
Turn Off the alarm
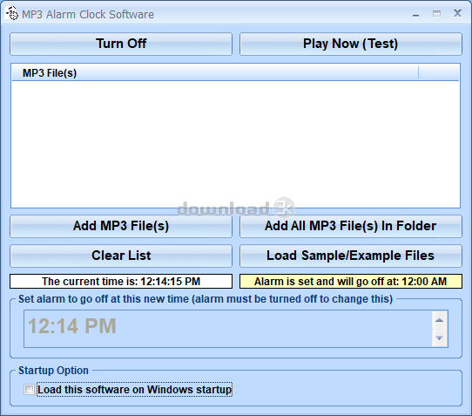pos(121,44)
